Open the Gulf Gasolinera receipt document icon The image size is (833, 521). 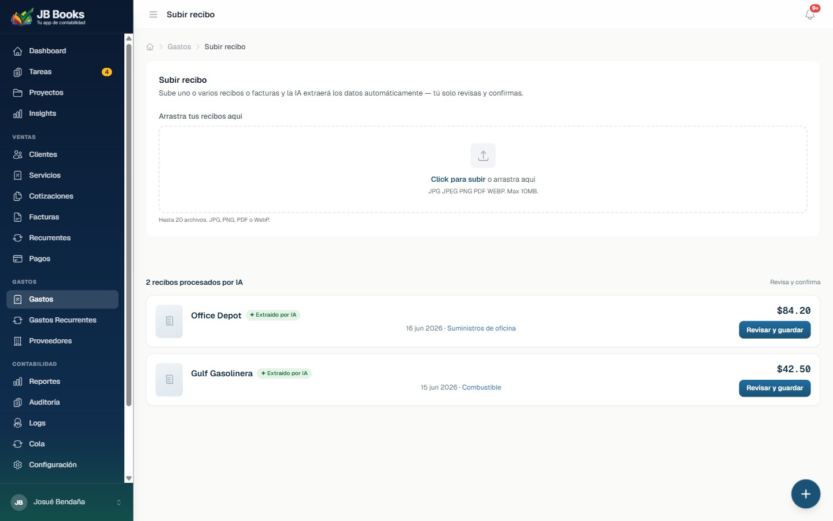tap(169, 380)
